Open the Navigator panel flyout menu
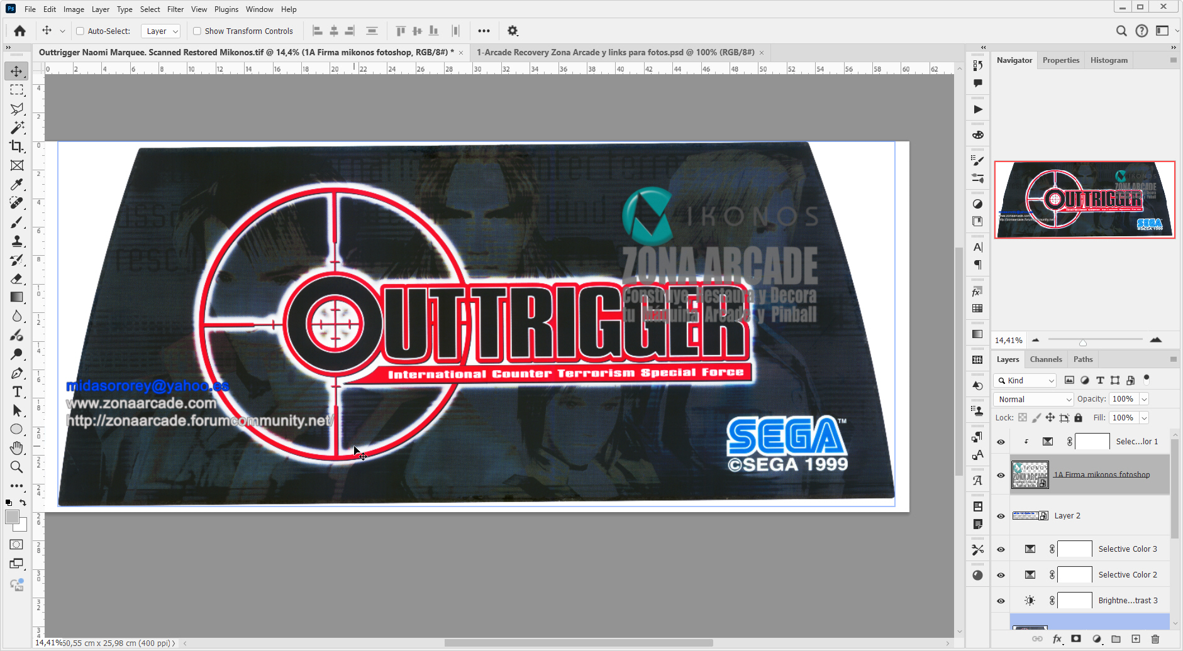 pyautogui.click(x=1173, y=60)
